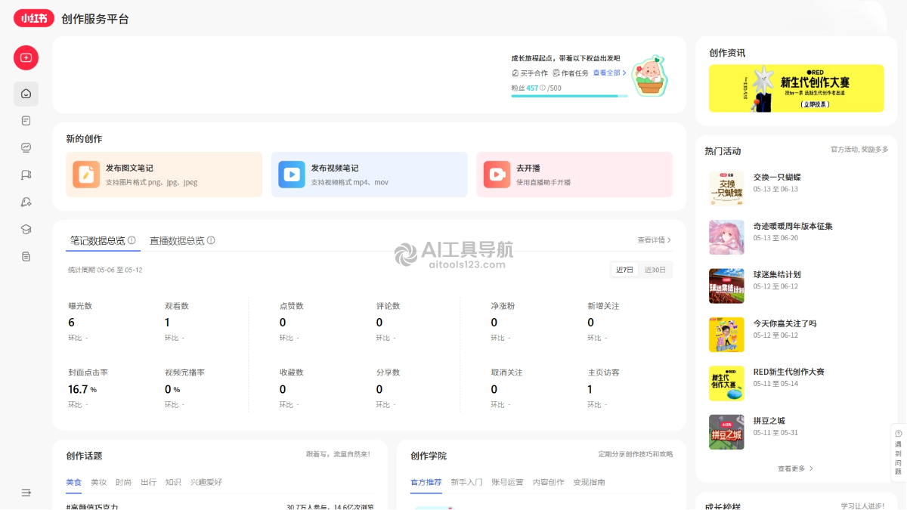
Task: Open the data analytics chart sidebar icon
Action: (x=26, y=147)
